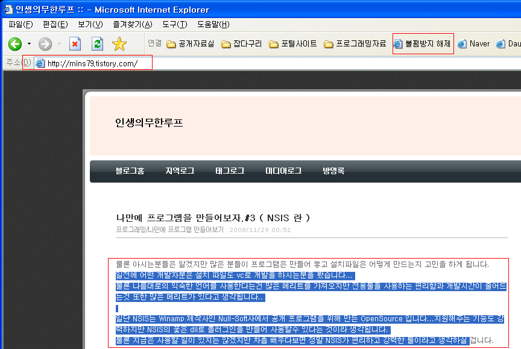
Task: Open the 프로그래밍자료 links folder
Action: click(355, 44)
